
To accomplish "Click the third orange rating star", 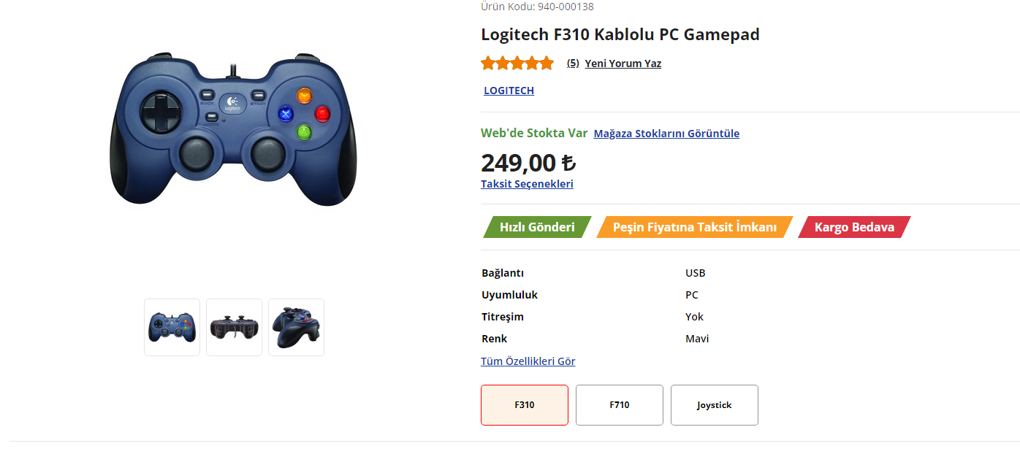I will point(517,64).
